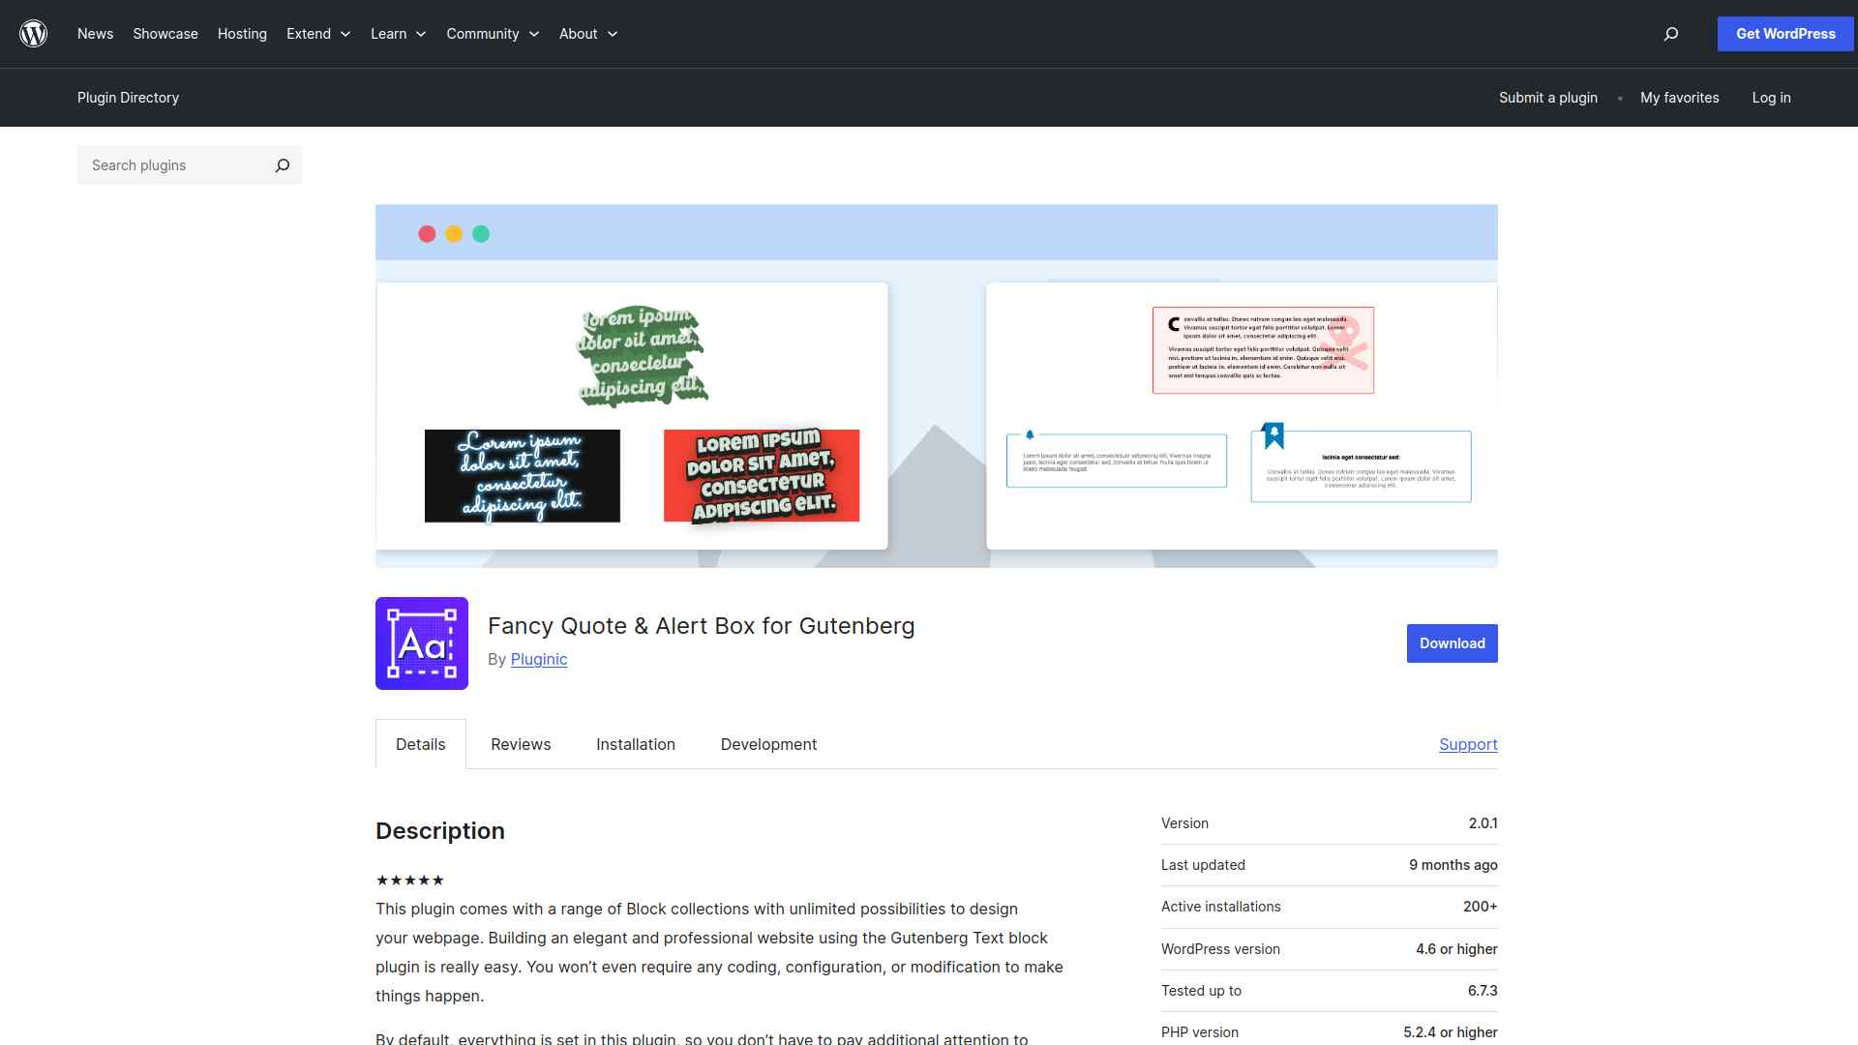Follow the Support link
This screenshot has width=1858, height=1045.
(x=1468, y=744)
